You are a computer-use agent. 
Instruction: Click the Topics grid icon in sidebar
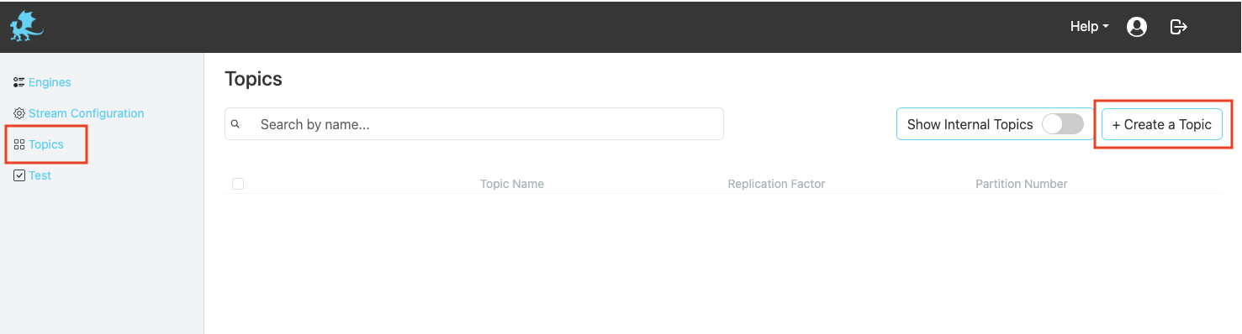19,144
